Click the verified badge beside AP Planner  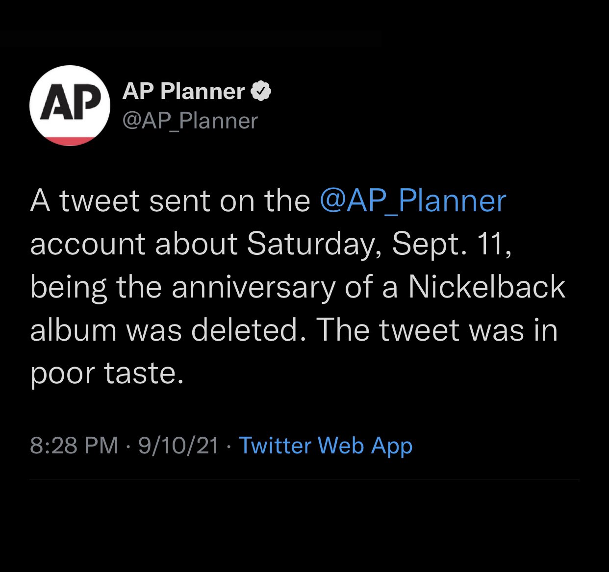click(x=261, y=91)
